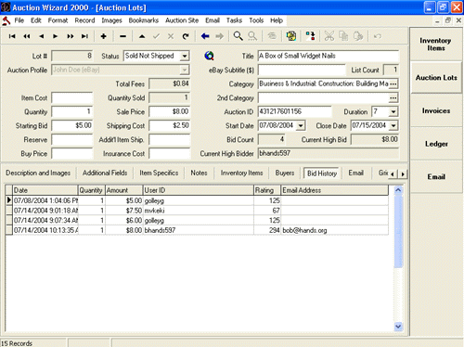The height and width of the screenshot is (347, 464).
Task: Add a new record with plus icon
Action: [104, 36]
